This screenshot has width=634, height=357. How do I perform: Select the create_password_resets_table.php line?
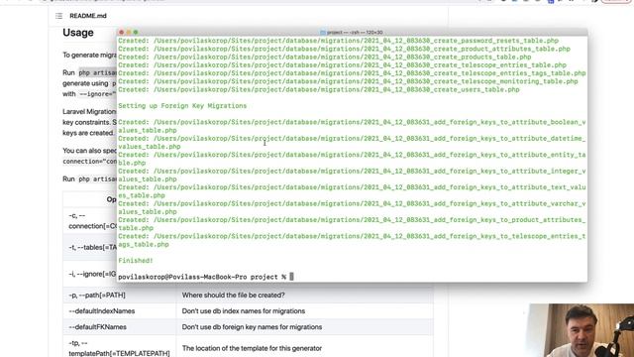339,41
